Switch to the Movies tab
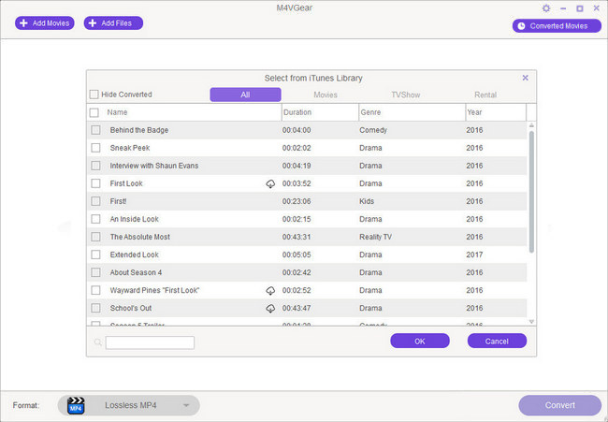 pyautogui.click(x=326, y=95)
